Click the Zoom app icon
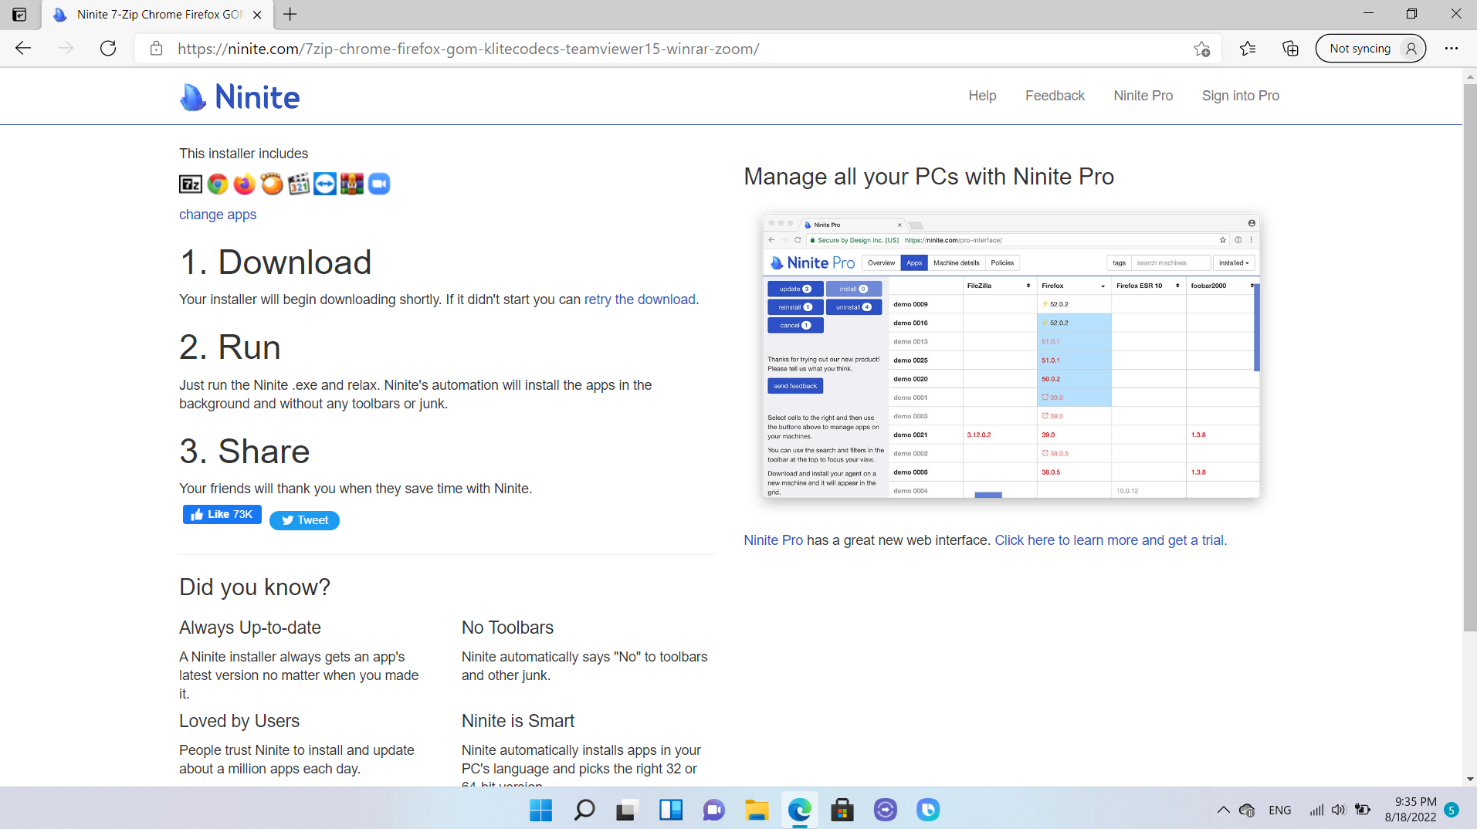 click(x=379, y=184)
